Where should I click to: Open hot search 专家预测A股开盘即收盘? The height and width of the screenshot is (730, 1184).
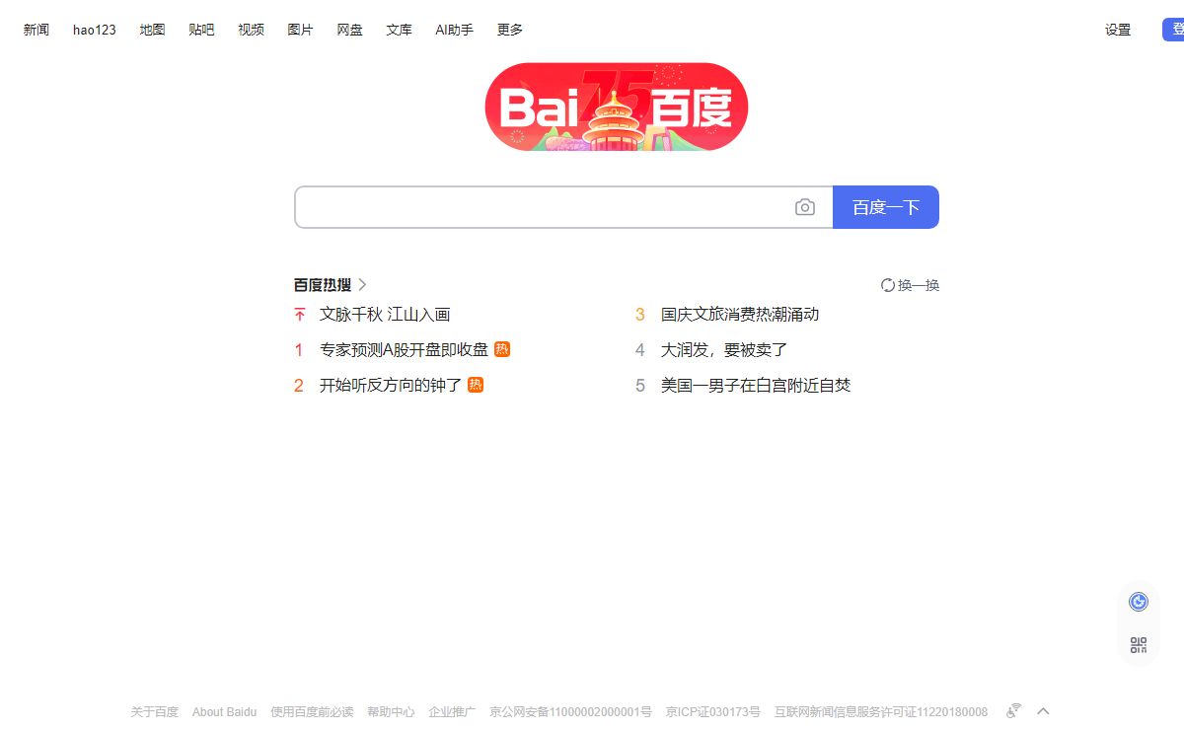click(x=404, y=349)
